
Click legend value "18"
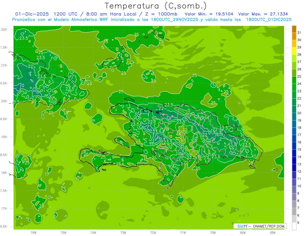[x=299, y=128]
